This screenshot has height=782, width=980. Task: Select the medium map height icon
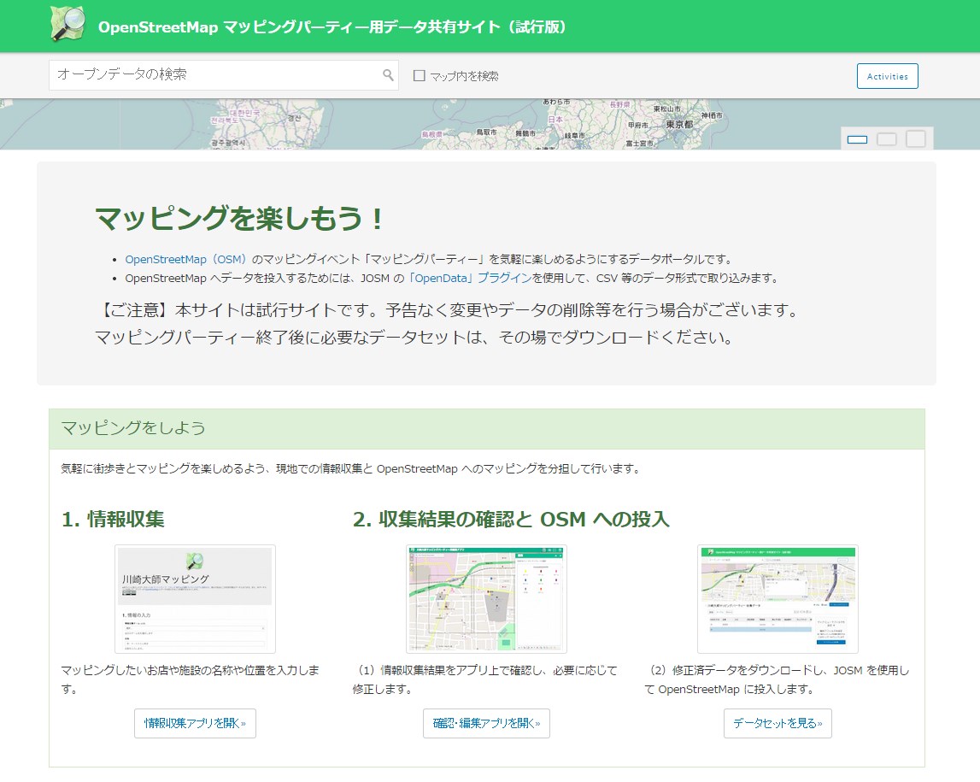(x=887, y=139)
